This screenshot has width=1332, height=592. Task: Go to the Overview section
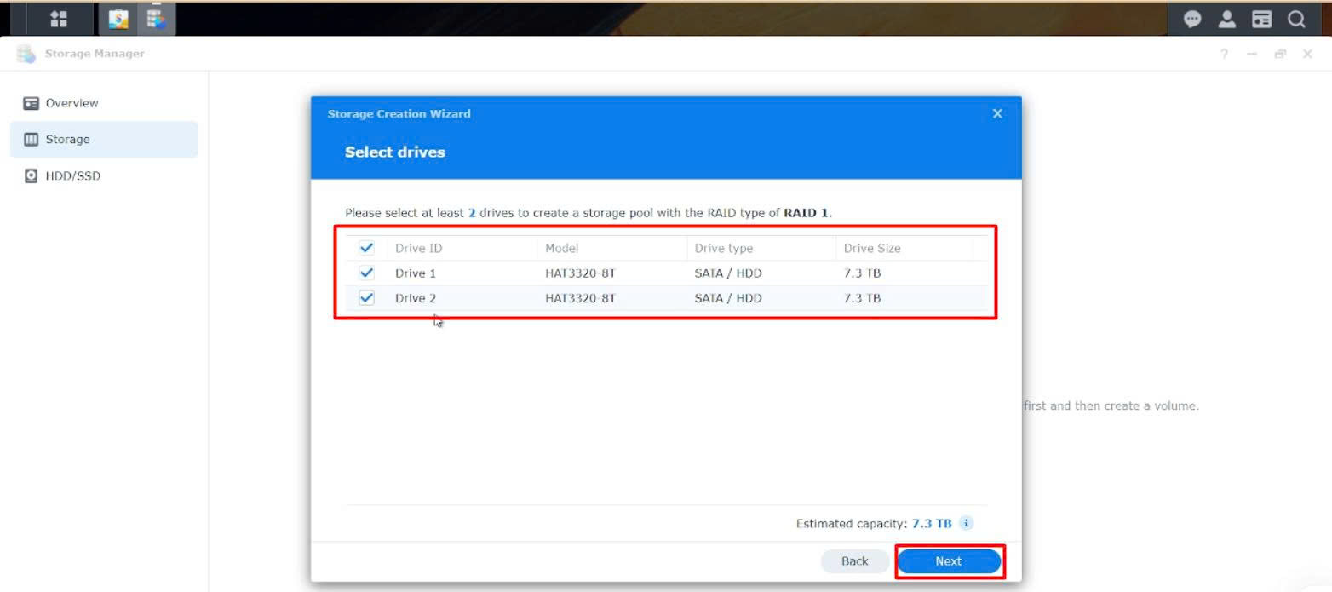72,103
